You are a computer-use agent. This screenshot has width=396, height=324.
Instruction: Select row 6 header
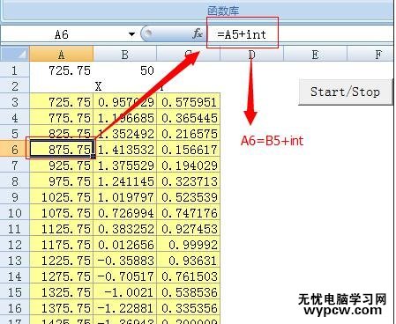15,149
